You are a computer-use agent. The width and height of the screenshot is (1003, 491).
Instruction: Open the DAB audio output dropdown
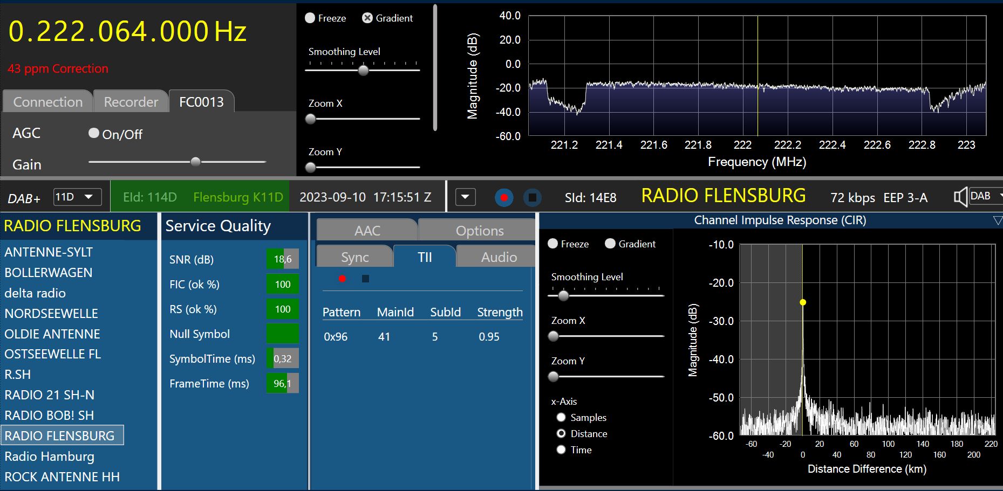pos(985,196)
